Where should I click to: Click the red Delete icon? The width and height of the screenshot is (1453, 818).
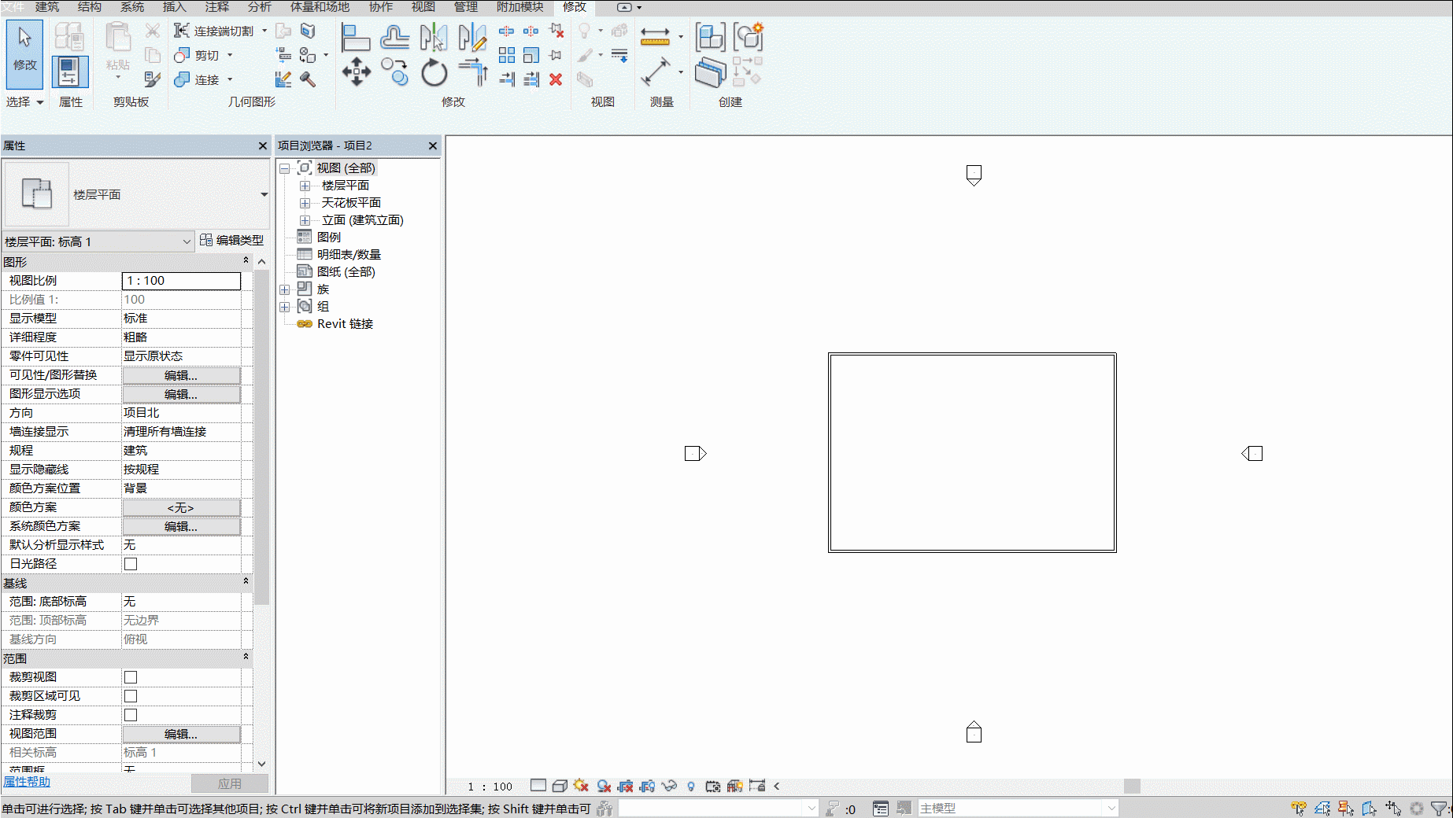(x=556, y=79)
